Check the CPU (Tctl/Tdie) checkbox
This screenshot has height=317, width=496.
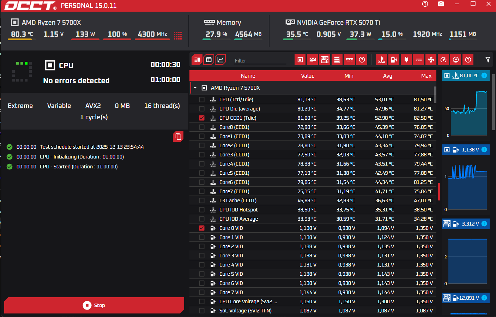202,100
